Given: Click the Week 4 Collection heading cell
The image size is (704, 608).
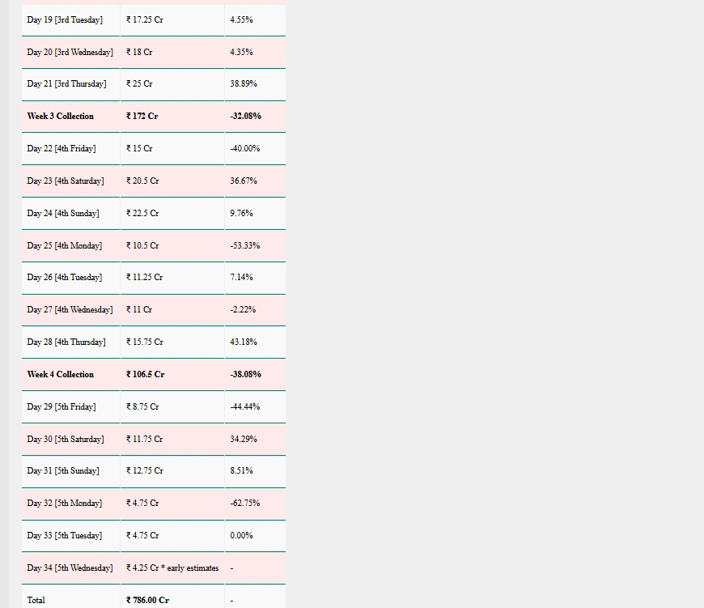Looking at the screenshot, I should coord(61,375).
